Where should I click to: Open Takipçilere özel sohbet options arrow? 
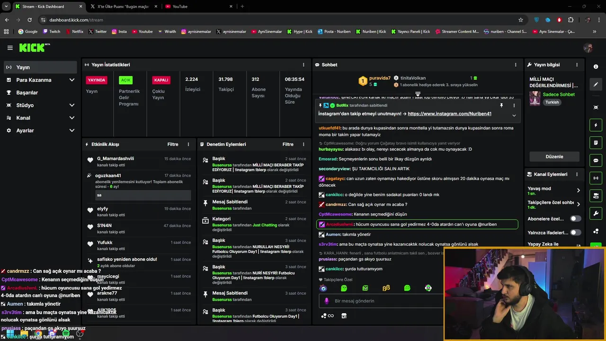coord(578,204)
